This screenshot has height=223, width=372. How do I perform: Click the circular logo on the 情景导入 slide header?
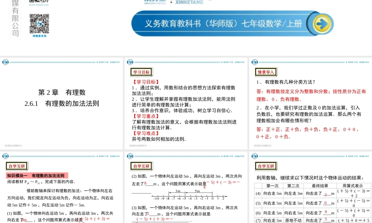tap(254, 62)
